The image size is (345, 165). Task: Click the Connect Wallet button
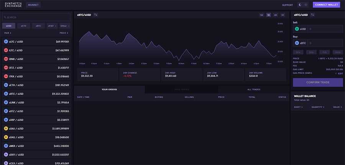[326, 5]
